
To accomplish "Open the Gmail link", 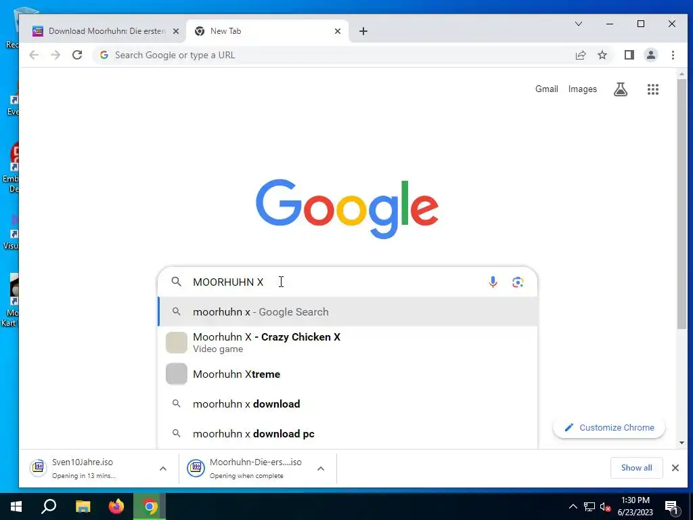I will [547, 89].
